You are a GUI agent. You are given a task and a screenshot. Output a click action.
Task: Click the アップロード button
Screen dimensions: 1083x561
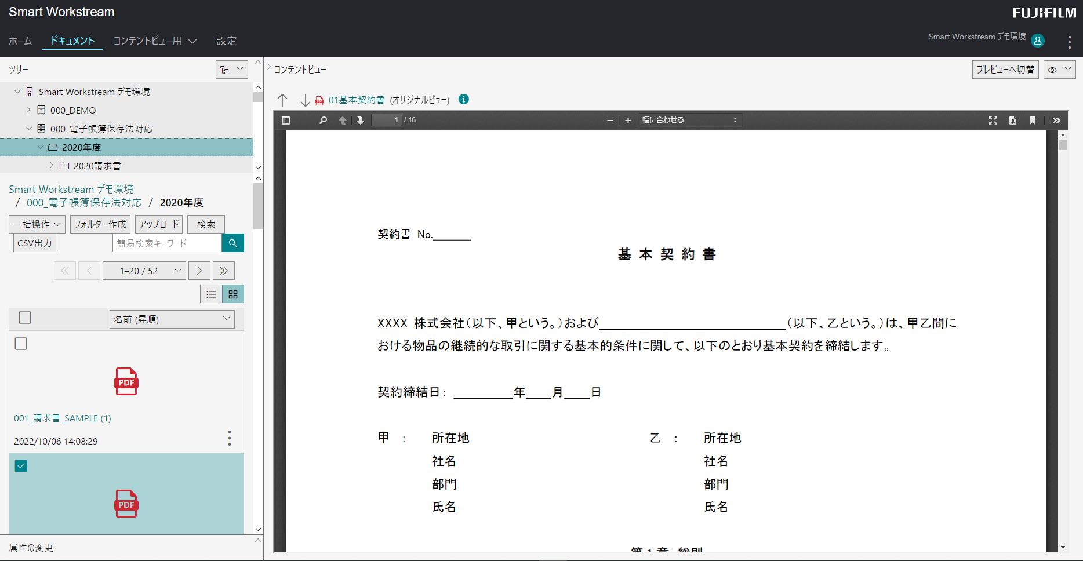coord(158,224)
